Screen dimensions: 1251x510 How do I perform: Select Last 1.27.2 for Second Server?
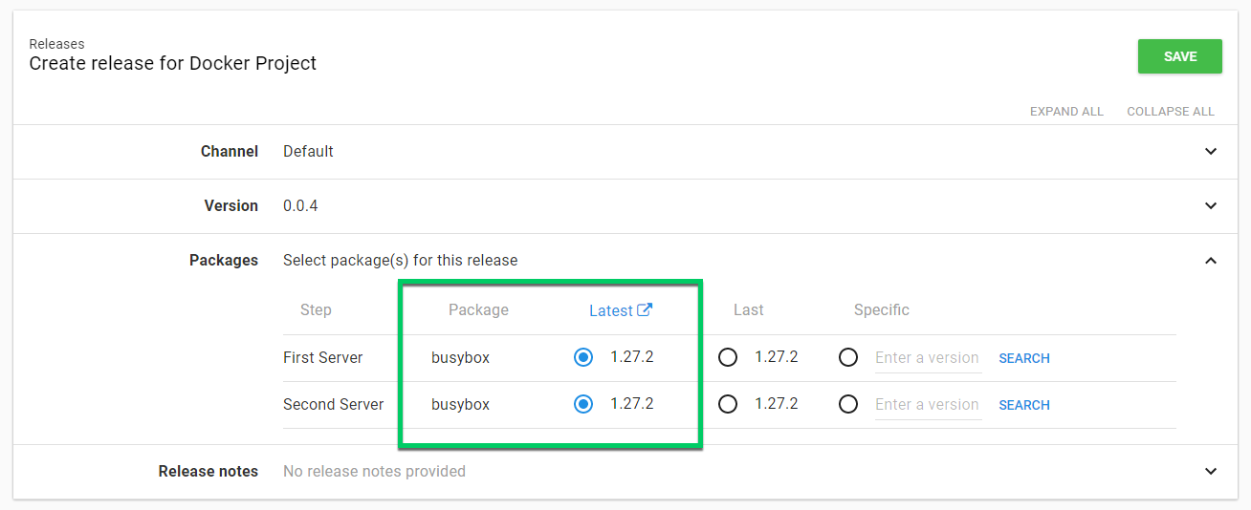pos(728,404)
